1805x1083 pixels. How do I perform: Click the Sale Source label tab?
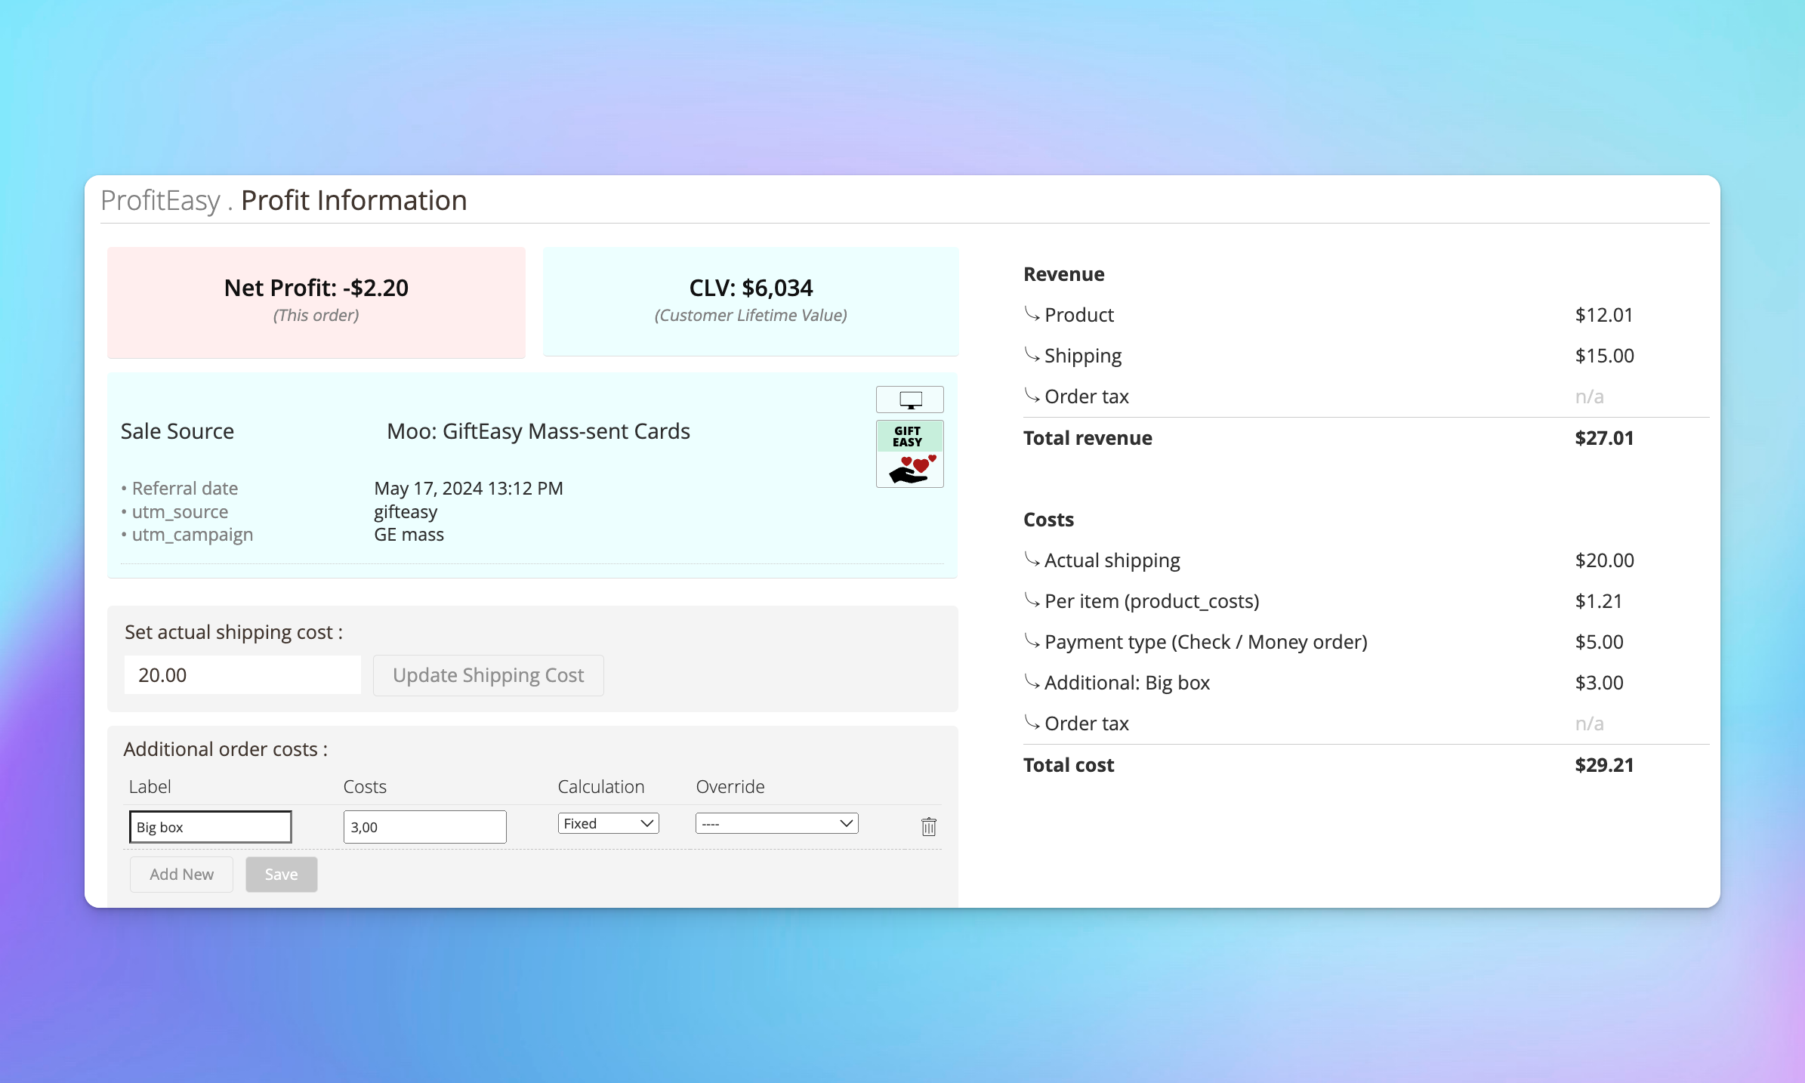(x=177, y=430)
